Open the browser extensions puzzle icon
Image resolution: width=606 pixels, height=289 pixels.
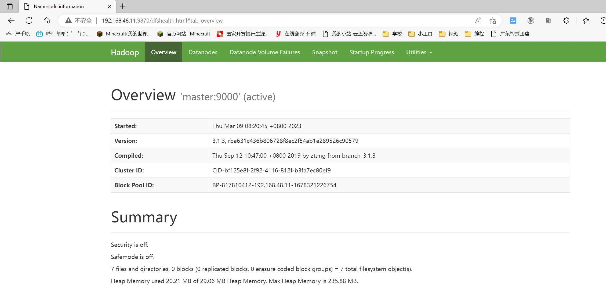point(566,20)
